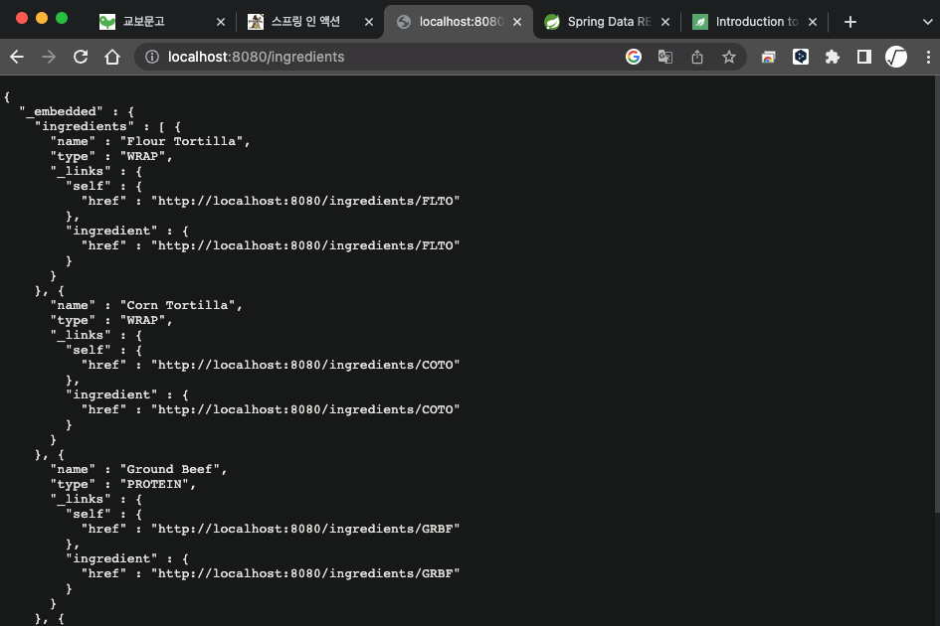Open the browser home page
The height and width of the screenshot is (626, 940).
pyautogui.click(x=112, y=57)
